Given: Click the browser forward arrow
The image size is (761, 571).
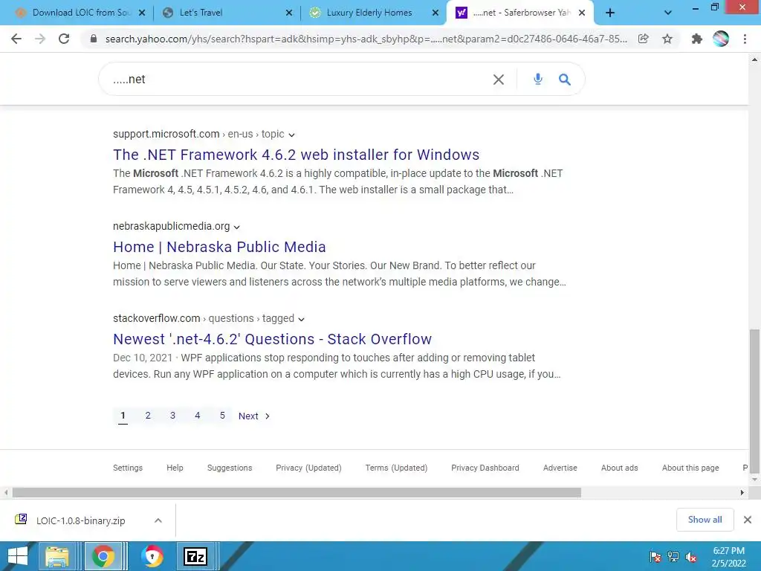Looking at the screenshot, I should (40, 39).
